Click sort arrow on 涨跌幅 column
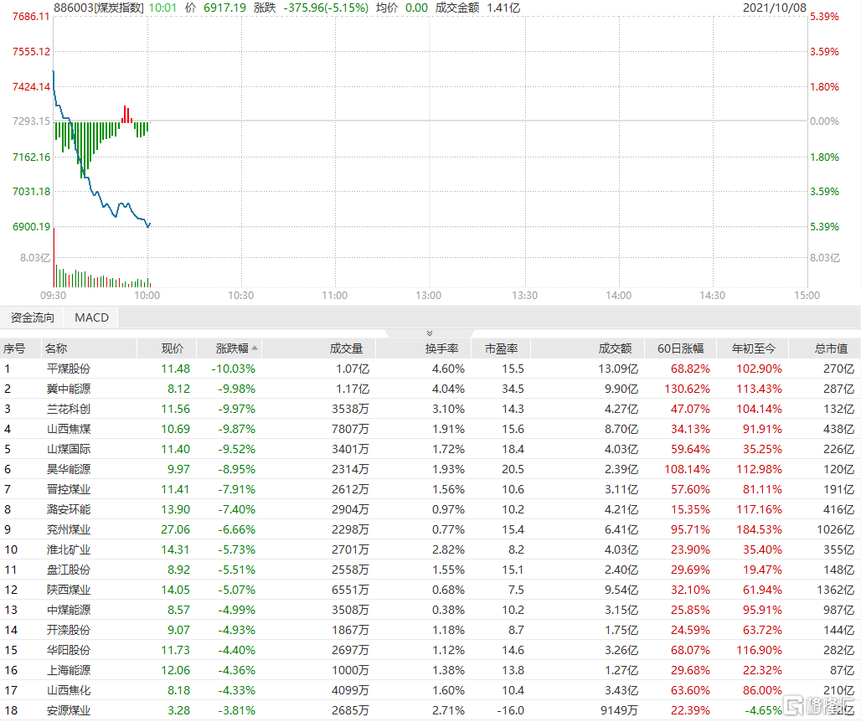This screenshot has width=861, height=722. [x=255, y=348]
